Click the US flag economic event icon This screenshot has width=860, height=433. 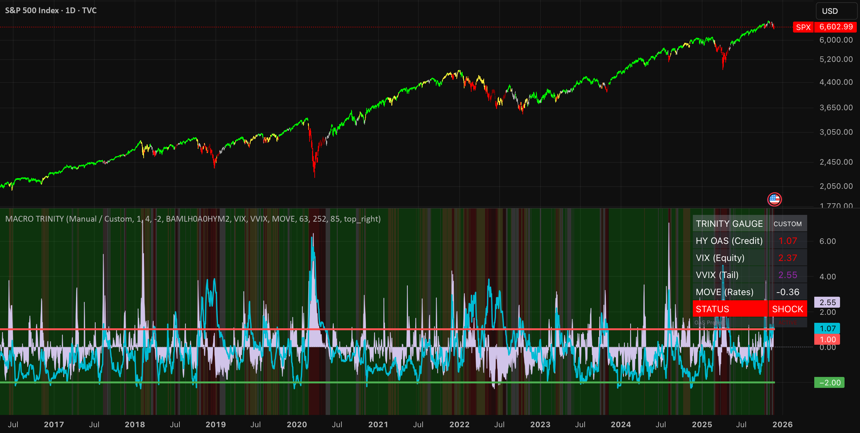pos(774,200)
